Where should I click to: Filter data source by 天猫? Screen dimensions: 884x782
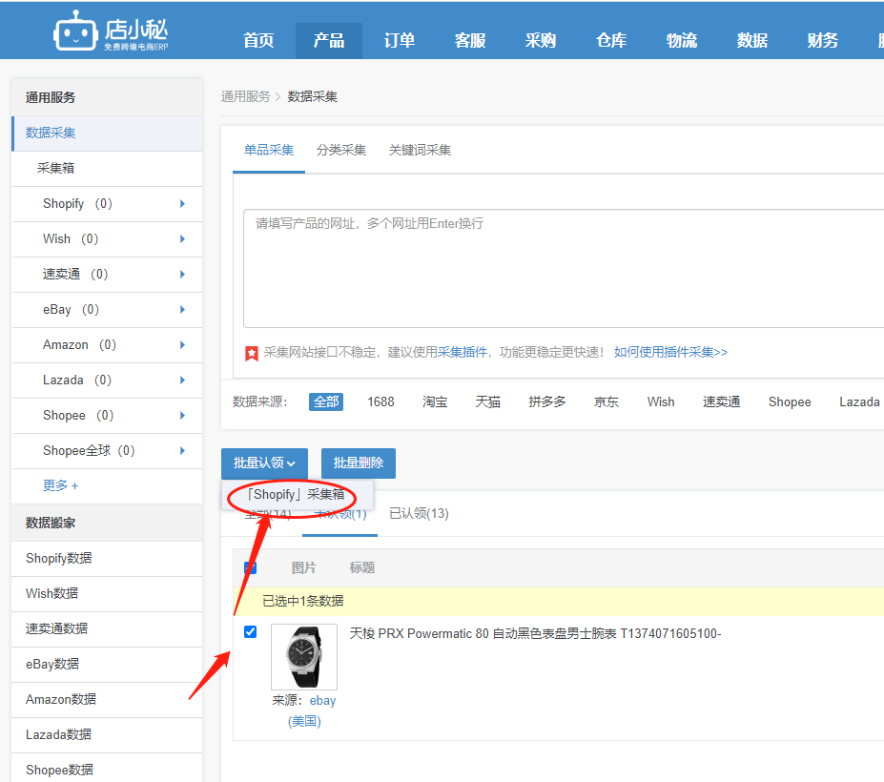(x=487, y=402)
